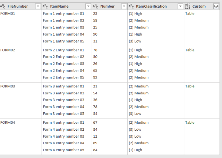Open the ItemName column filter dropdown
222x158 pixels.
coord(88,6)
